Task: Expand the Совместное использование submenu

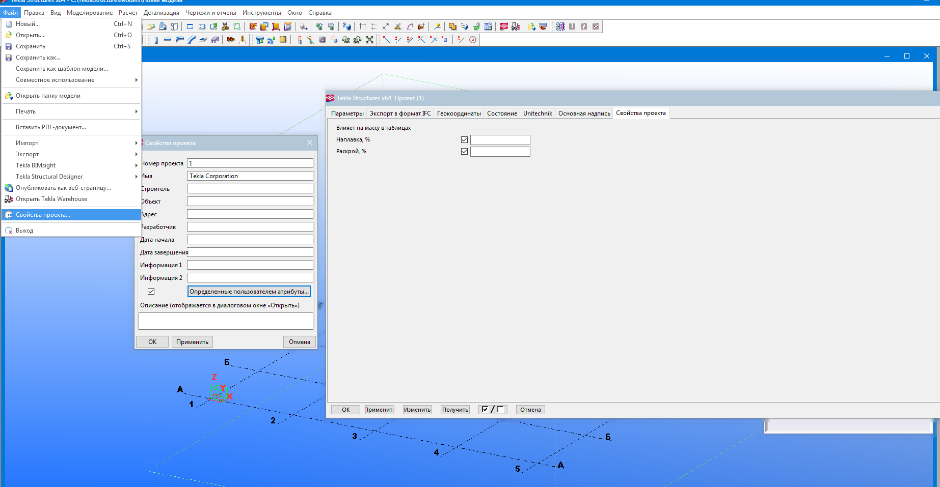Action: click(71, 80)
